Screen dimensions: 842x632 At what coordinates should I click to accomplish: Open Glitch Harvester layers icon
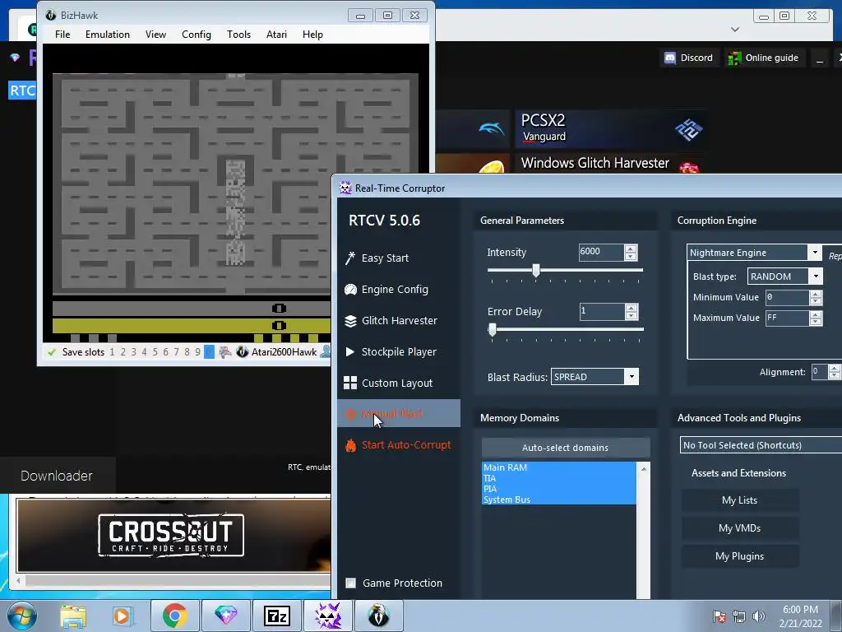tap(350, 321)
